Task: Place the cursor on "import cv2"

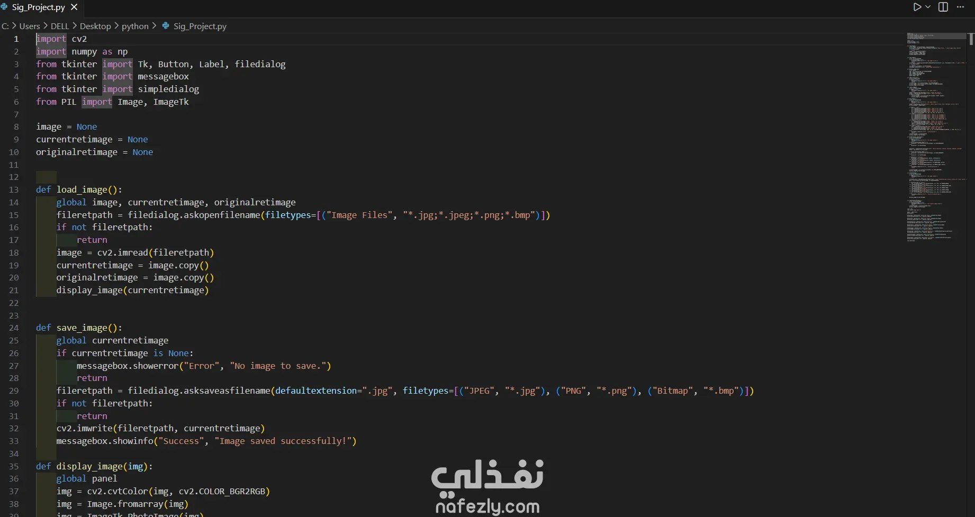Action: (61, 39)
